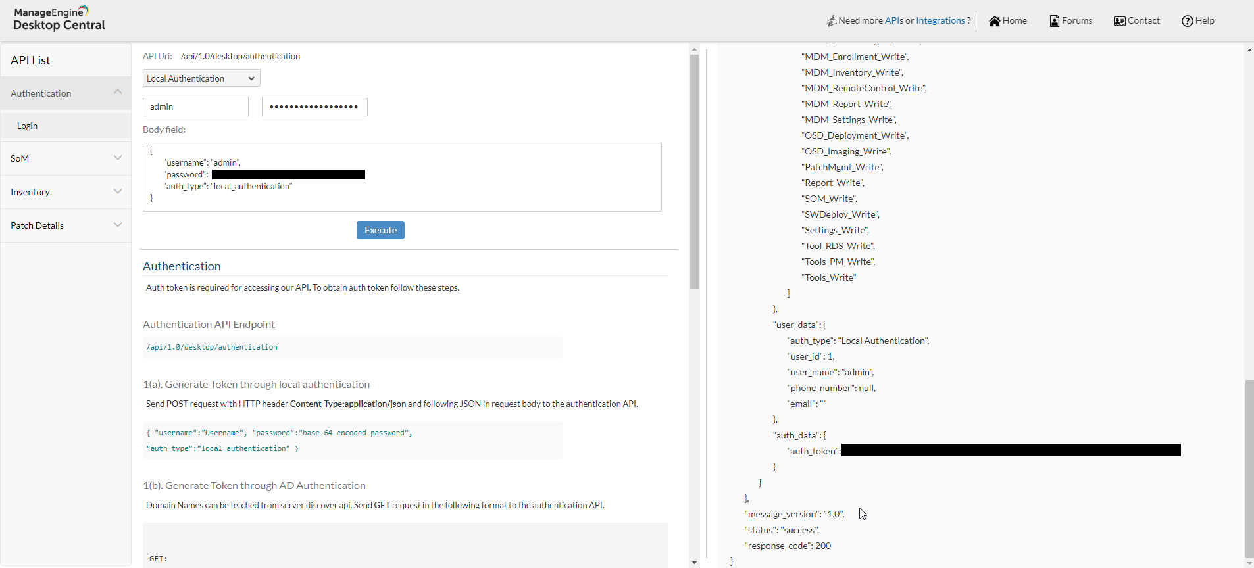Viewport: 1254px width, 568px height.
Task: Select Patch Details in the API list
Action: click(x=66, y=225)
